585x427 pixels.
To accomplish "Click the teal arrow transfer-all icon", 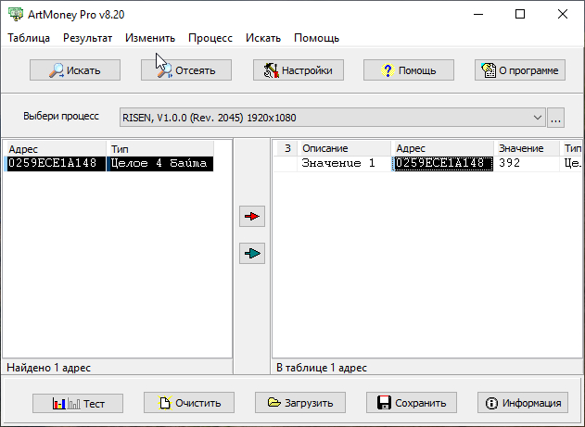I will click(x=252, y=254).
